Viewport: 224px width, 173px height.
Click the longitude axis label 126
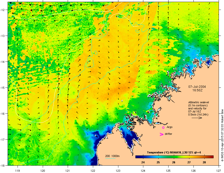pyautogui.click(x=193, y=170)
